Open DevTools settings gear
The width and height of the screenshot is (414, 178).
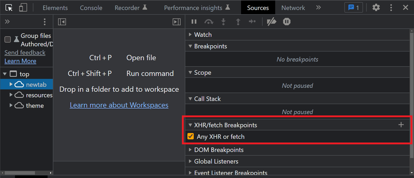coord(376,7)
